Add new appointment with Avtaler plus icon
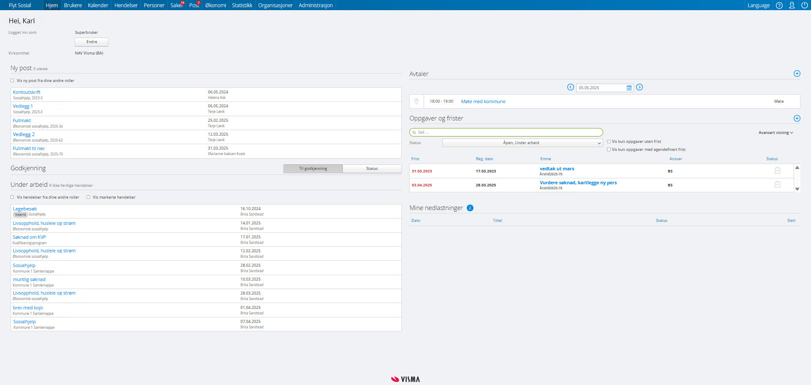The height and width of the screenshot is (385, 811). pos(797,74)
